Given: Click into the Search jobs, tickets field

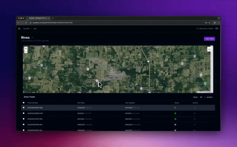Looking at the screenshot, I should point(208,28).
